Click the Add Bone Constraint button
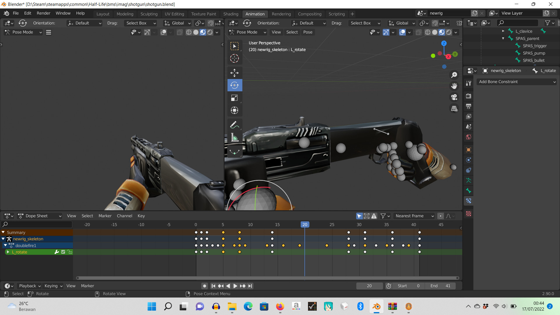Image resolution: width=560 pixels, height=315 pixels. (517, 82)
